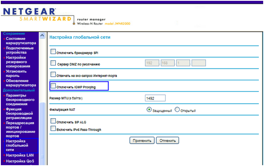
Task: Open Состояние маршрутизатора in the sidebar
Action: (21, 41)
